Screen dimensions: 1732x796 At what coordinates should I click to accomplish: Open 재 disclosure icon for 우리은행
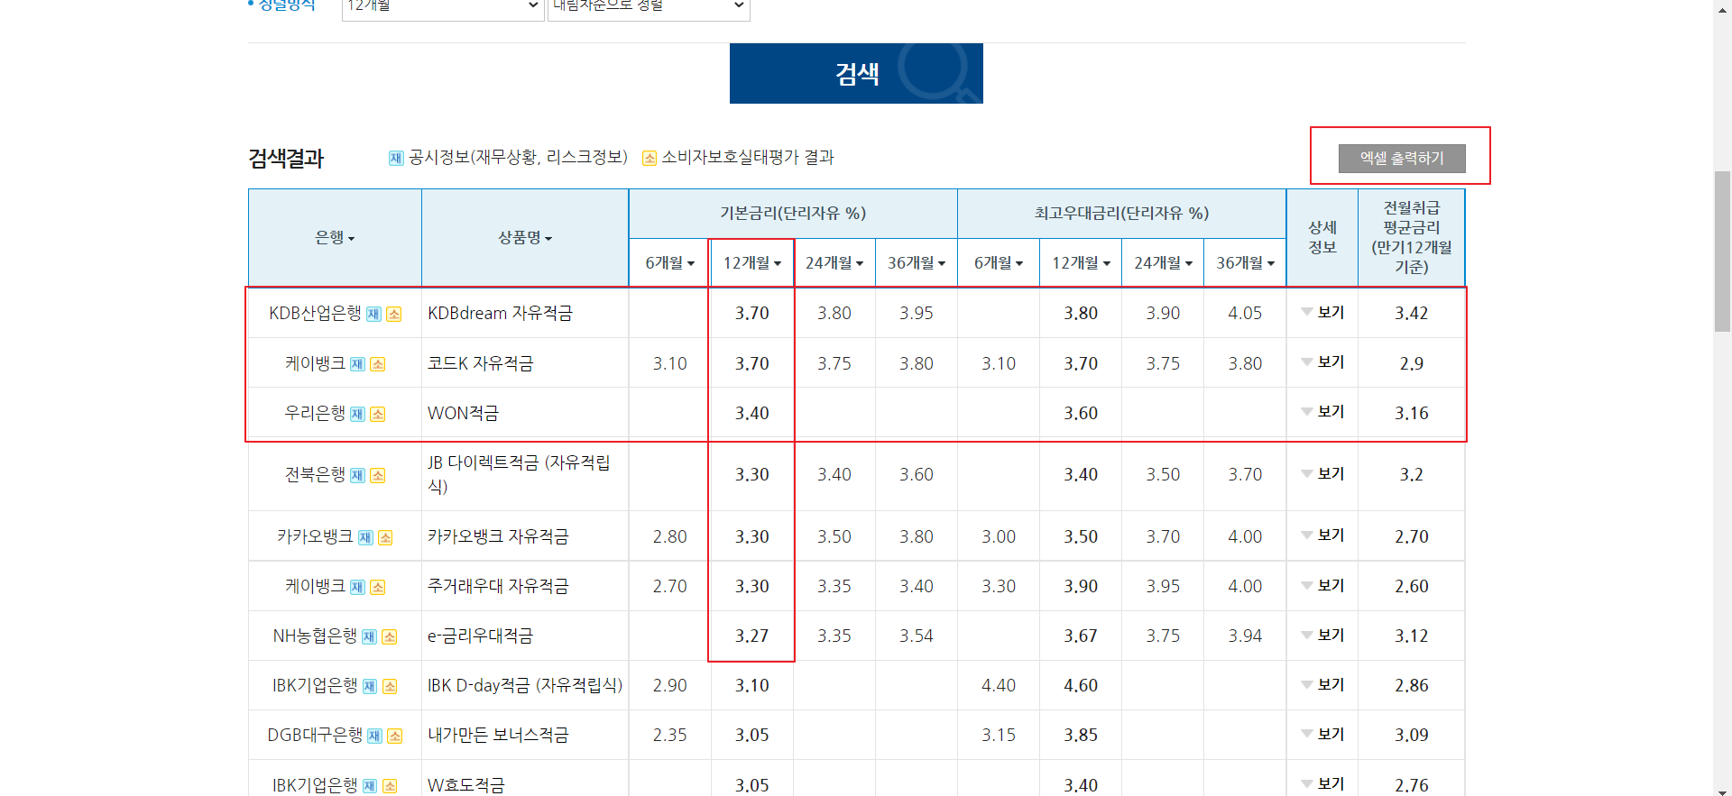pos(357,414)
